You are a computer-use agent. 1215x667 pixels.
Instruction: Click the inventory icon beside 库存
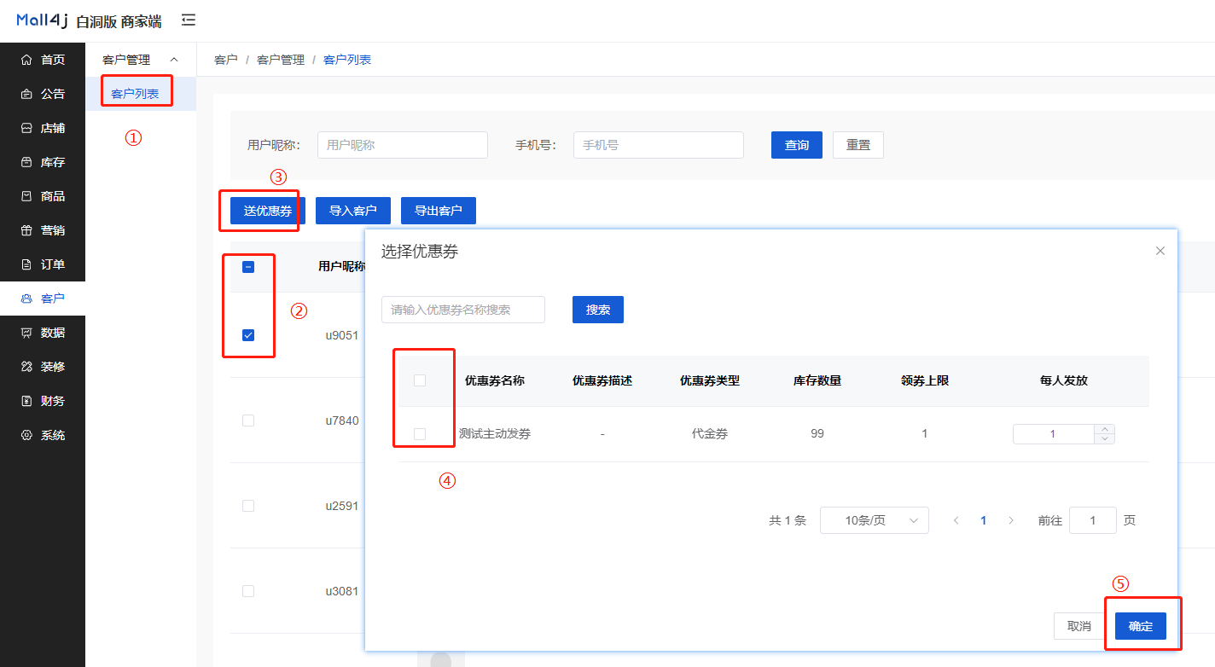click(26, 162)
